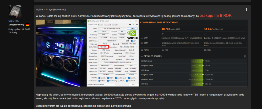This screenshot has height=109, width=262.
Task: Click the NVIDIA logo in GPU-Z
Action: click(x=132, y=35)
